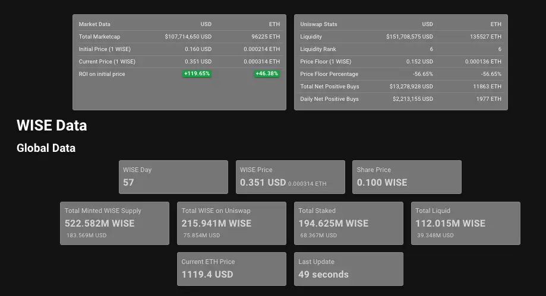
Task: Click the 'Uniswap Stats' table header
Action: coord(318,24)
